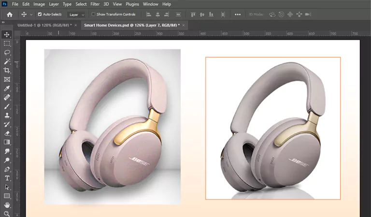Open the Move tool preset picker arrow
This screenshot has width=371, height=217.
[31, 14]
